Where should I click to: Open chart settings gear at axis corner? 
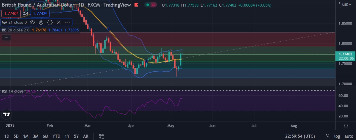click(x=346, y=126)
